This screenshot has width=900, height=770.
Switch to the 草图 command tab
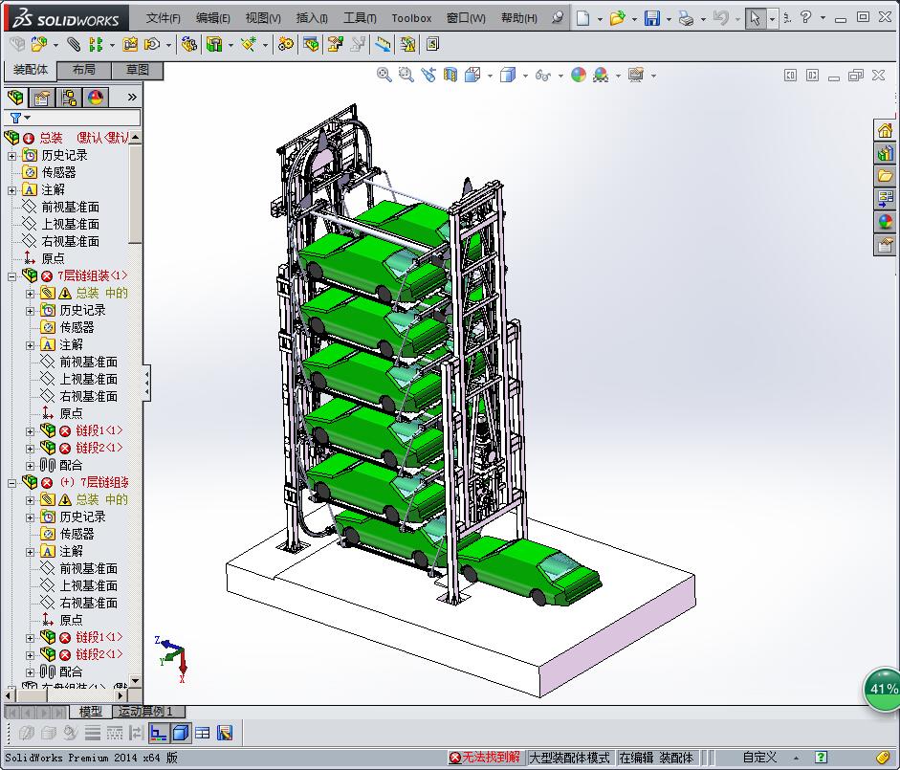137,70
